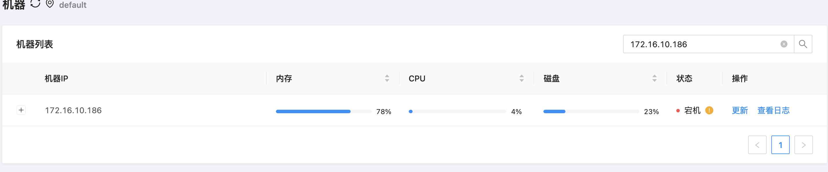
Task: Clear the search field with the X icon
Action: point(784,44)
